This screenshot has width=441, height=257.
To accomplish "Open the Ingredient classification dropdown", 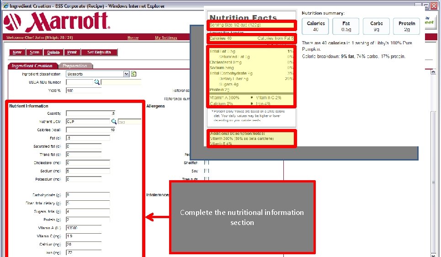I will [126, 74].
